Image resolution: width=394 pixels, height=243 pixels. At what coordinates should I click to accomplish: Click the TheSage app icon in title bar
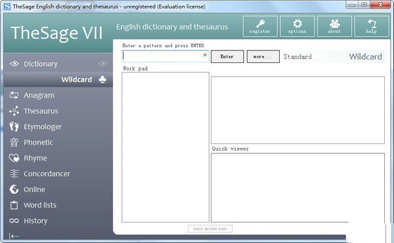[7, 7]
